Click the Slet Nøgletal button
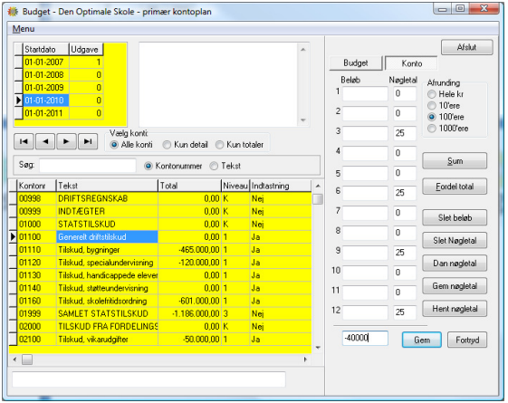Viewport: 508px width, 403px height. [x=455, y=240]
